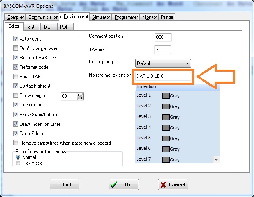Viewport: 254px width, 197px height.
Task: Go to the Programmer tab
Action: point(126,17)
